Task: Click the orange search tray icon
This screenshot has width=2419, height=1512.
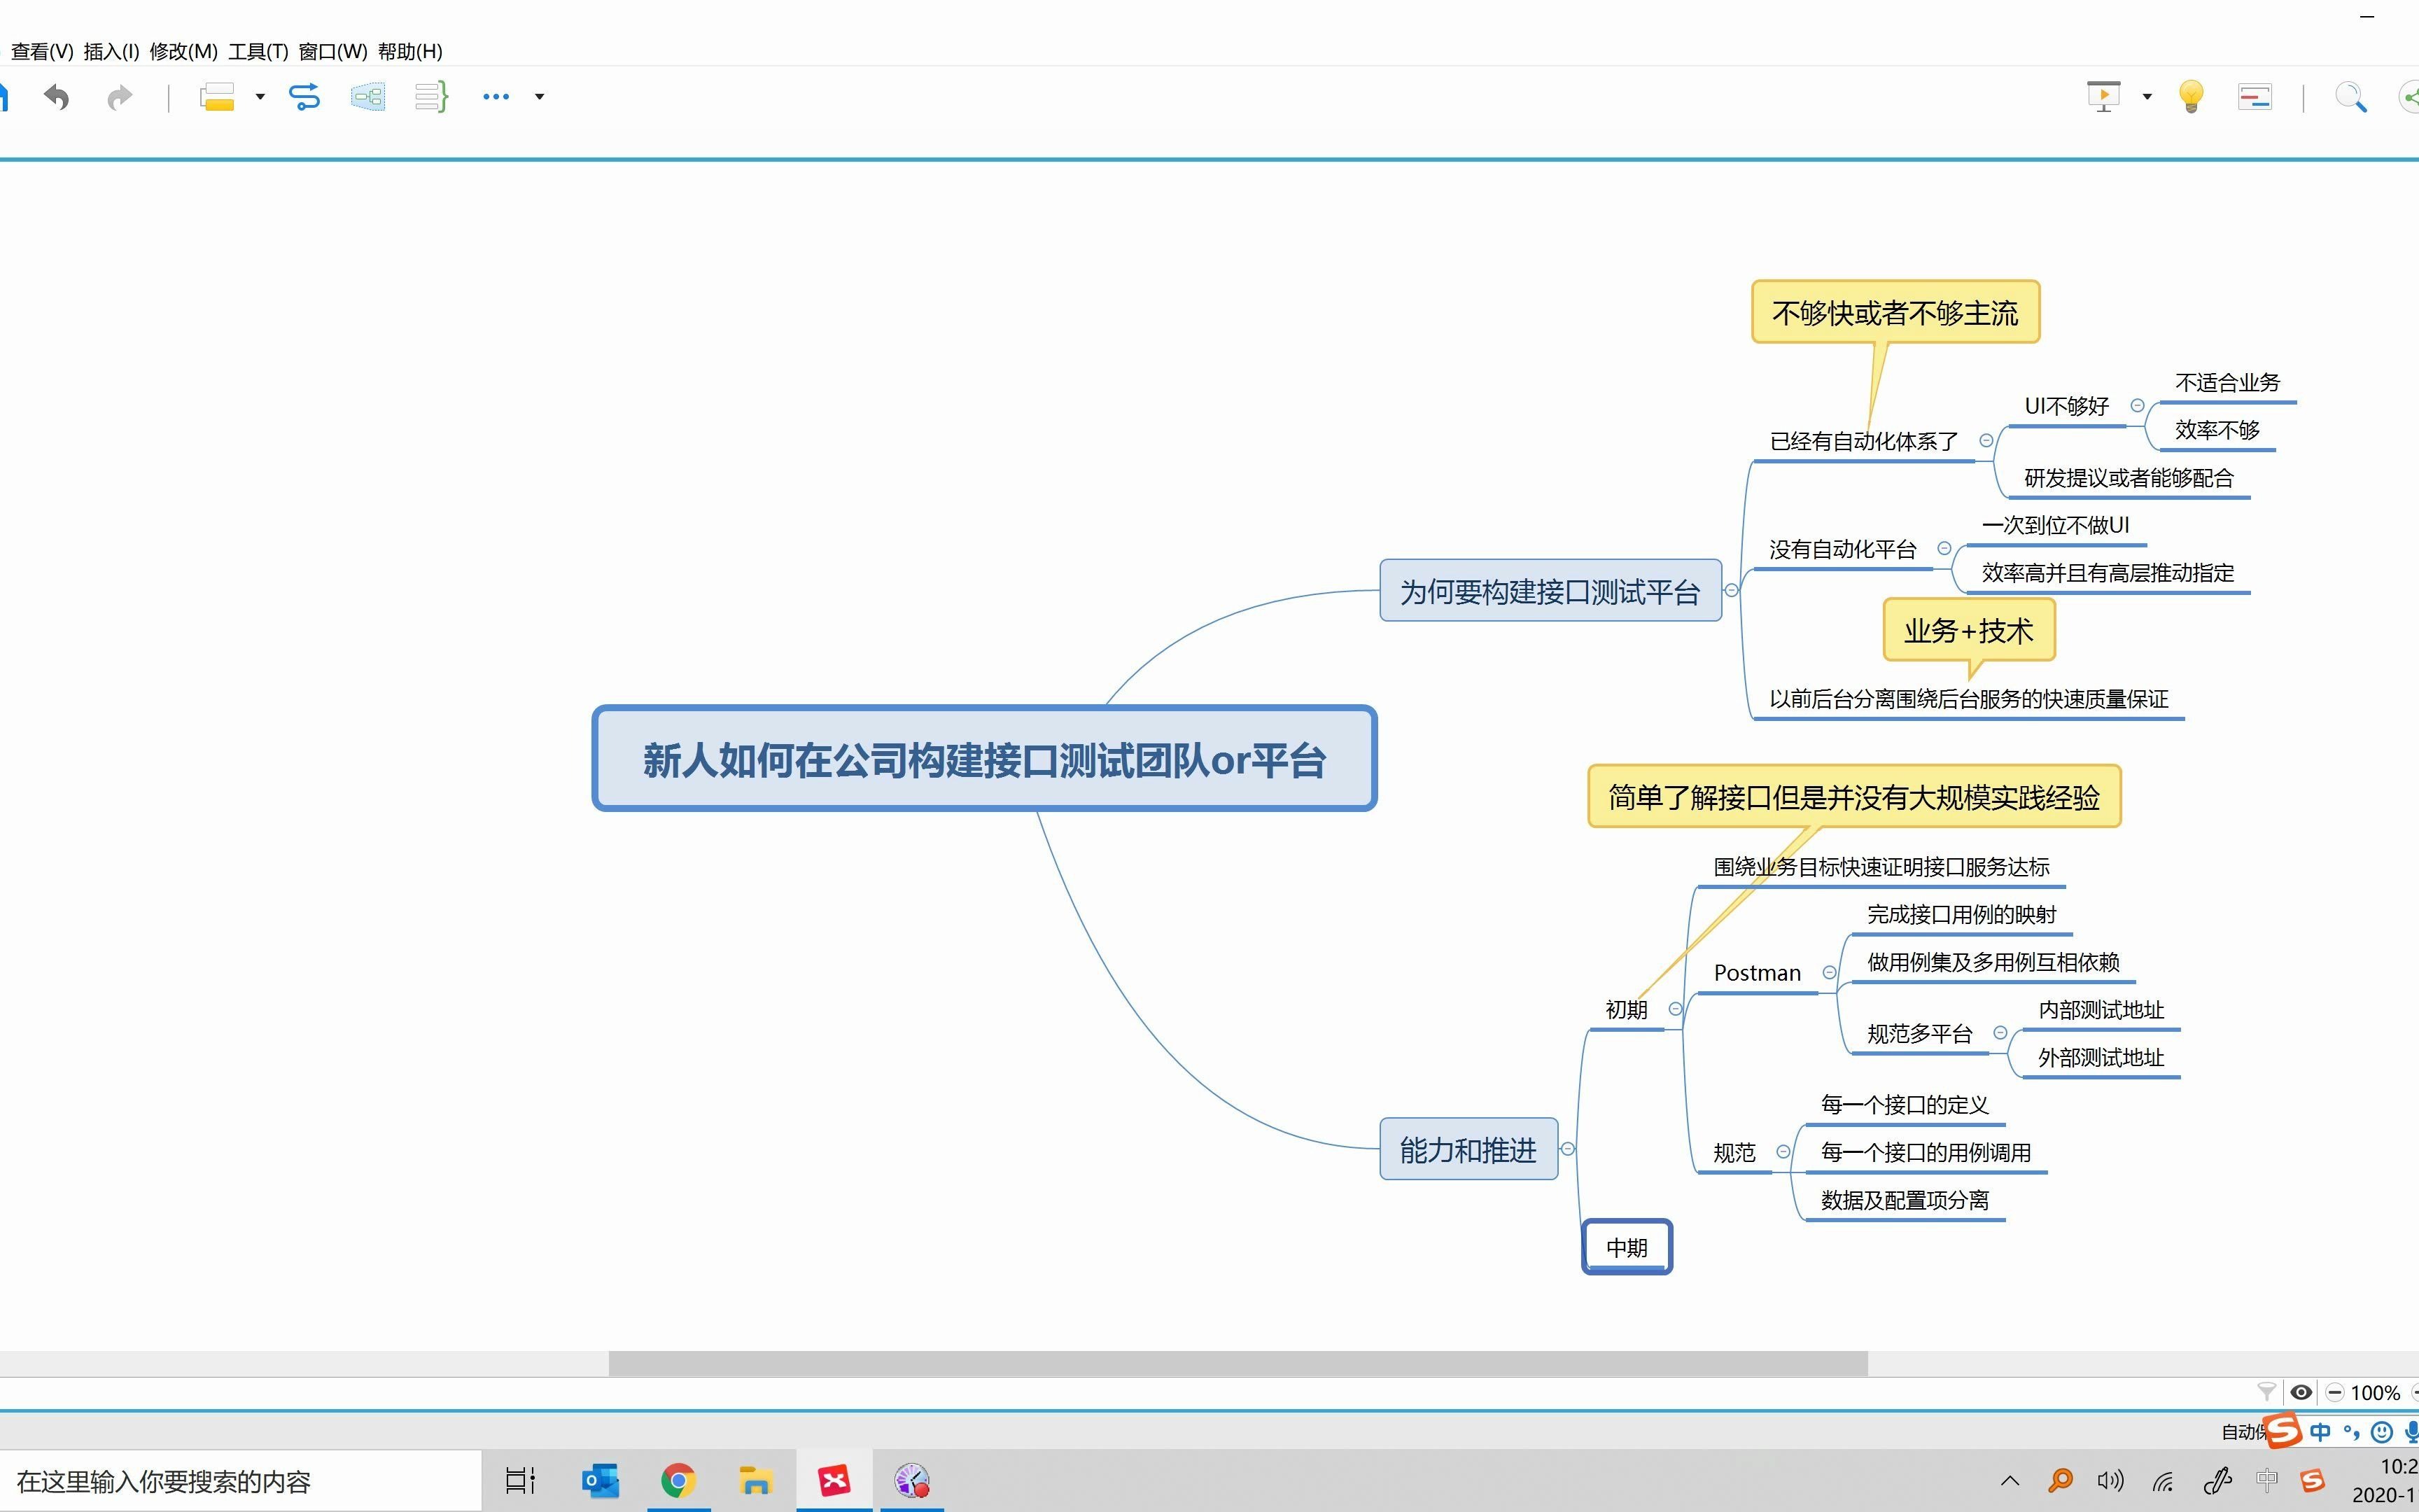Action: pyautogui.click(x=2060, y=1480)
